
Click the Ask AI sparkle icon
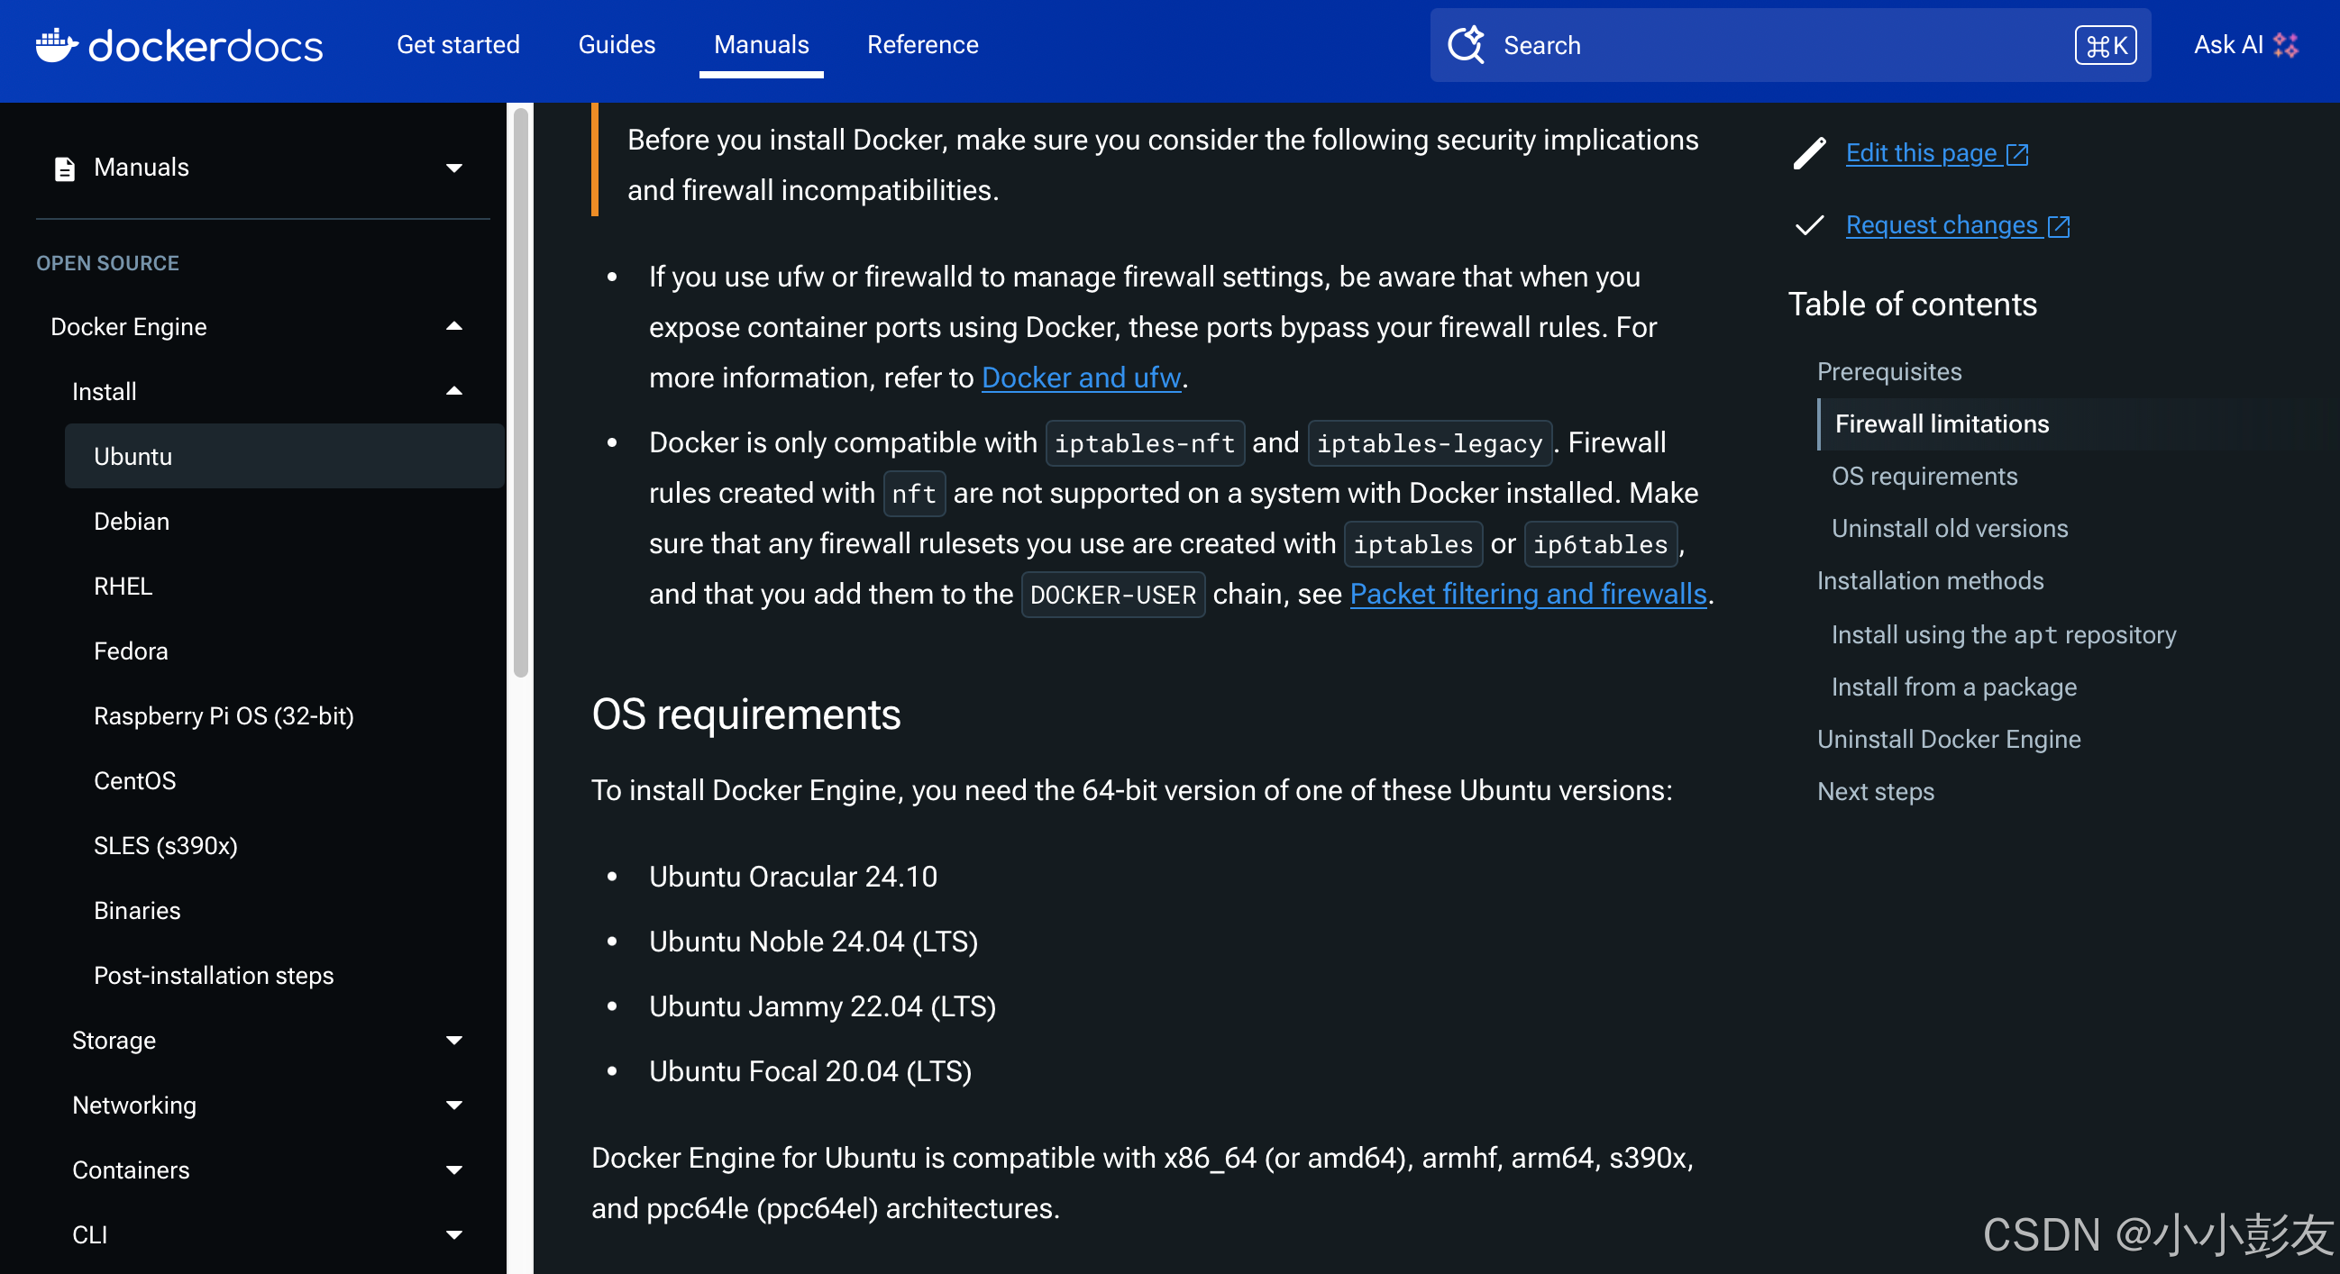pos(2287,45)
